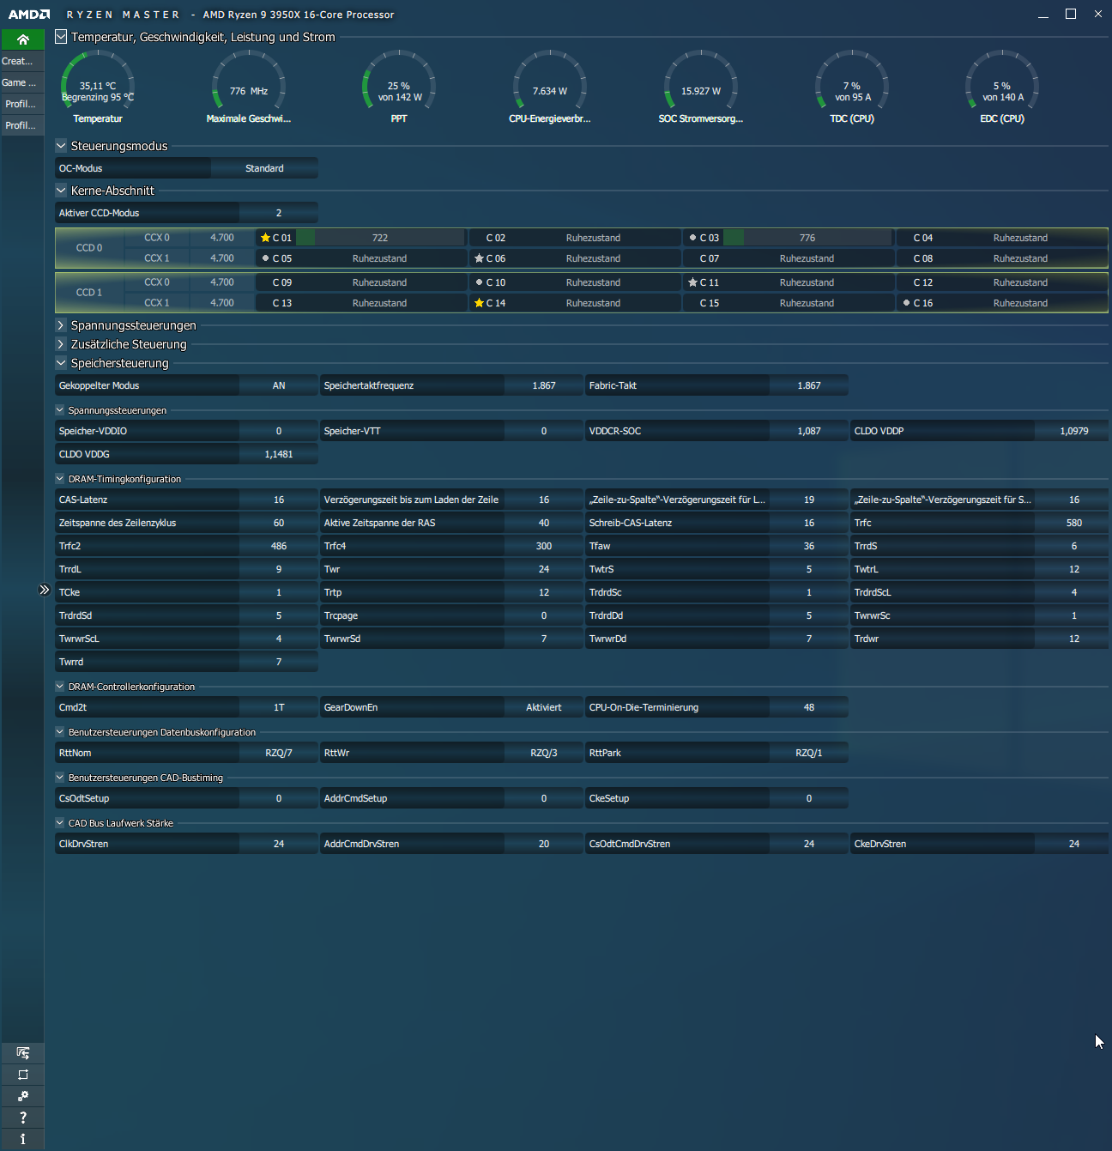This screenshot has width=1112, height=1151.
Task: Go to the Home view icon
Action: pyautogui.click(x=23, y=39)
